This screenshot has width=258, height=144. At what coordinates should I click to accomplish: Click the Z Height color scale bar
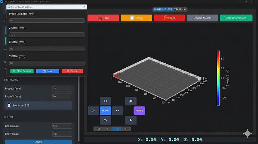(218, 78)
